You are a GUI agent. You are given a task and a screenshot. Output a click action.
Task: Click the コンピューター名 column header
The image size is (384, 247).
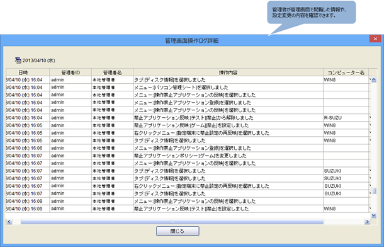pyautogui.click(x=346, y=72)
